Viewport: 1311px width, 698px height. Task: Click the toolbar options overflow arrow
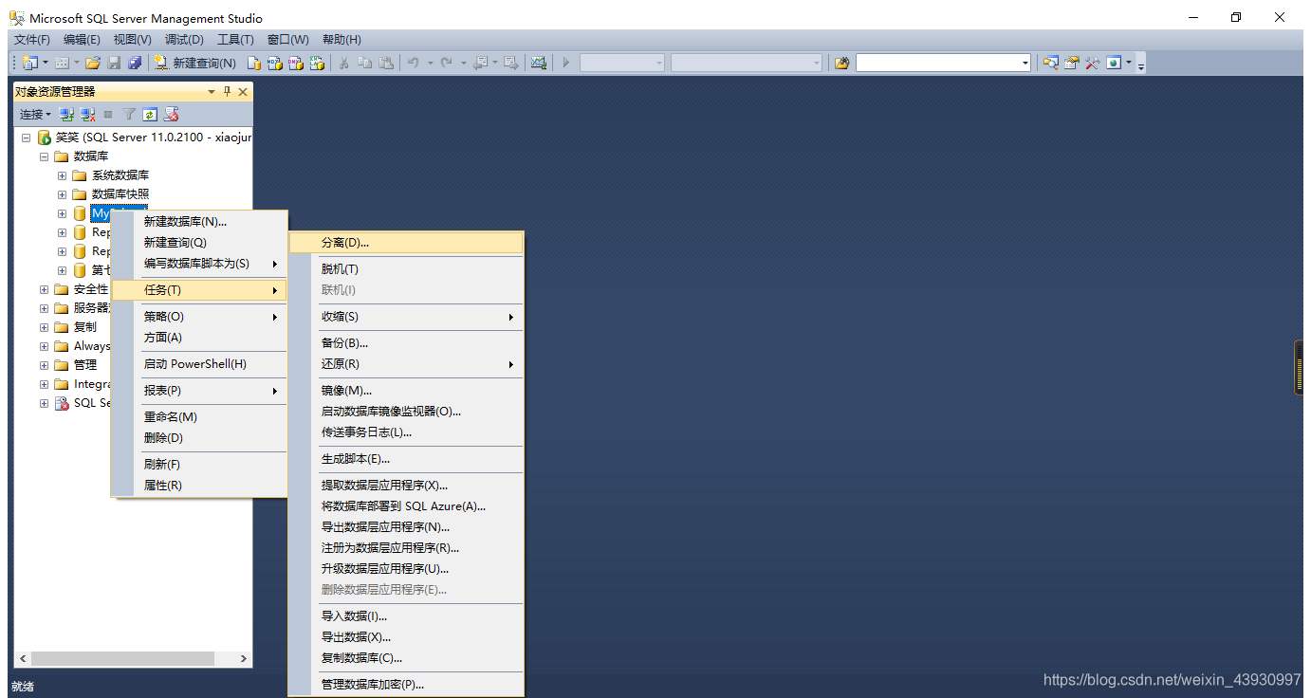tap(1141, 64)
